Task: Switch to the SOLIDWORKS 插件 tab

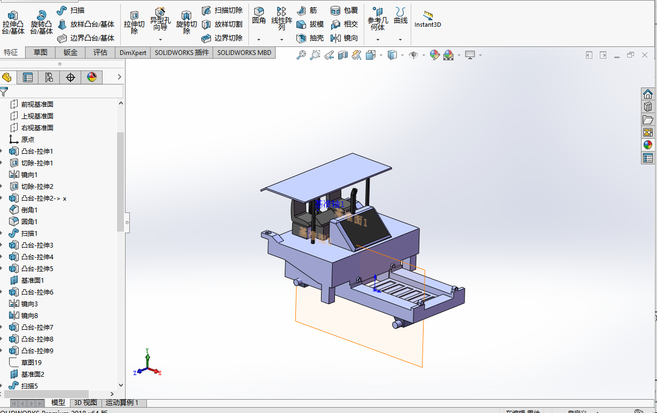Action: [182, 52]
